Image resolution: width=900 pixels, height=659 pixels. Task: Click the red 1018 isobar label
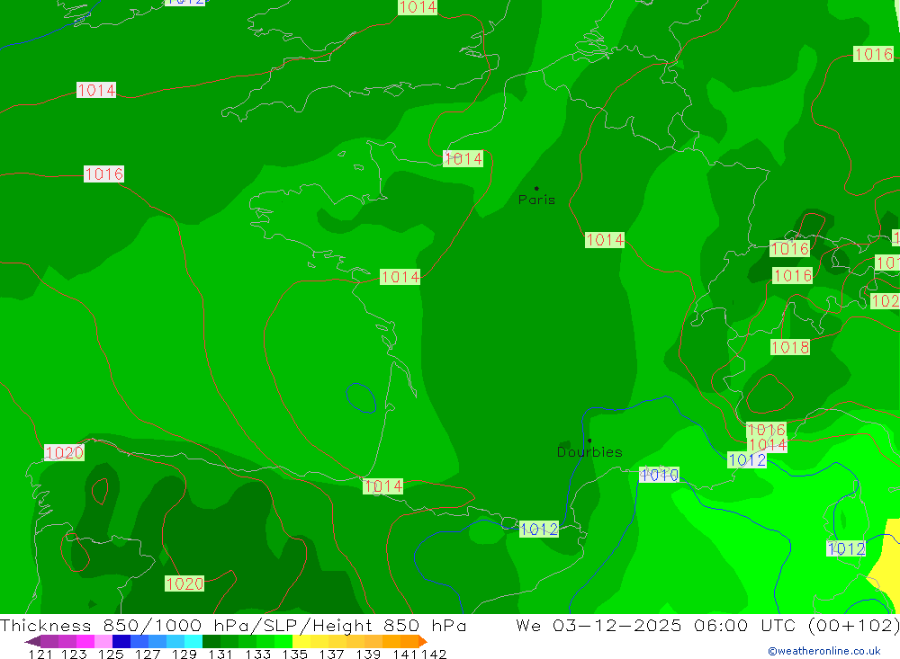point(790,347)
